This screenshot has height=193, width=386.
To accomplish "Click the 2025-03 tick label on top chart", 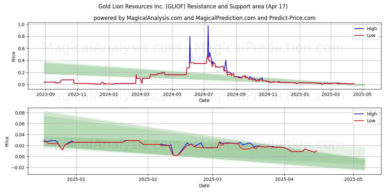I will (331, 94).
